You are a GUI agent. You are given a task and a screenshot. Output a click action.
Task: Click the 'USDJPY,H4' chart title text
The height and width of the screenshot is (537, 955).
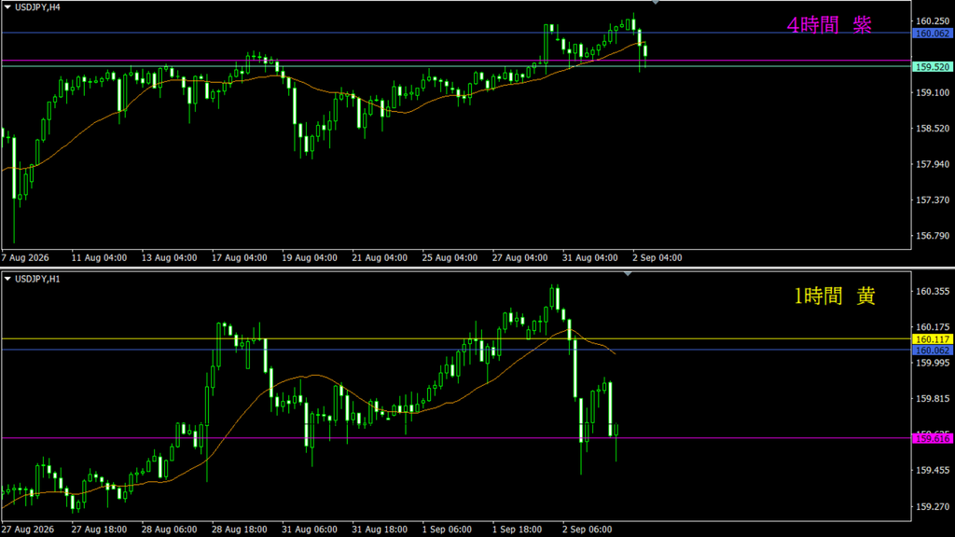37,7
